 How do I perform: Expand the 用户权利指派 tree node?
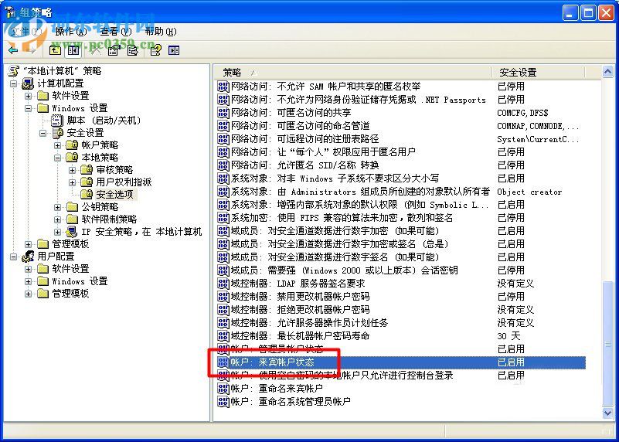(72, 182)
